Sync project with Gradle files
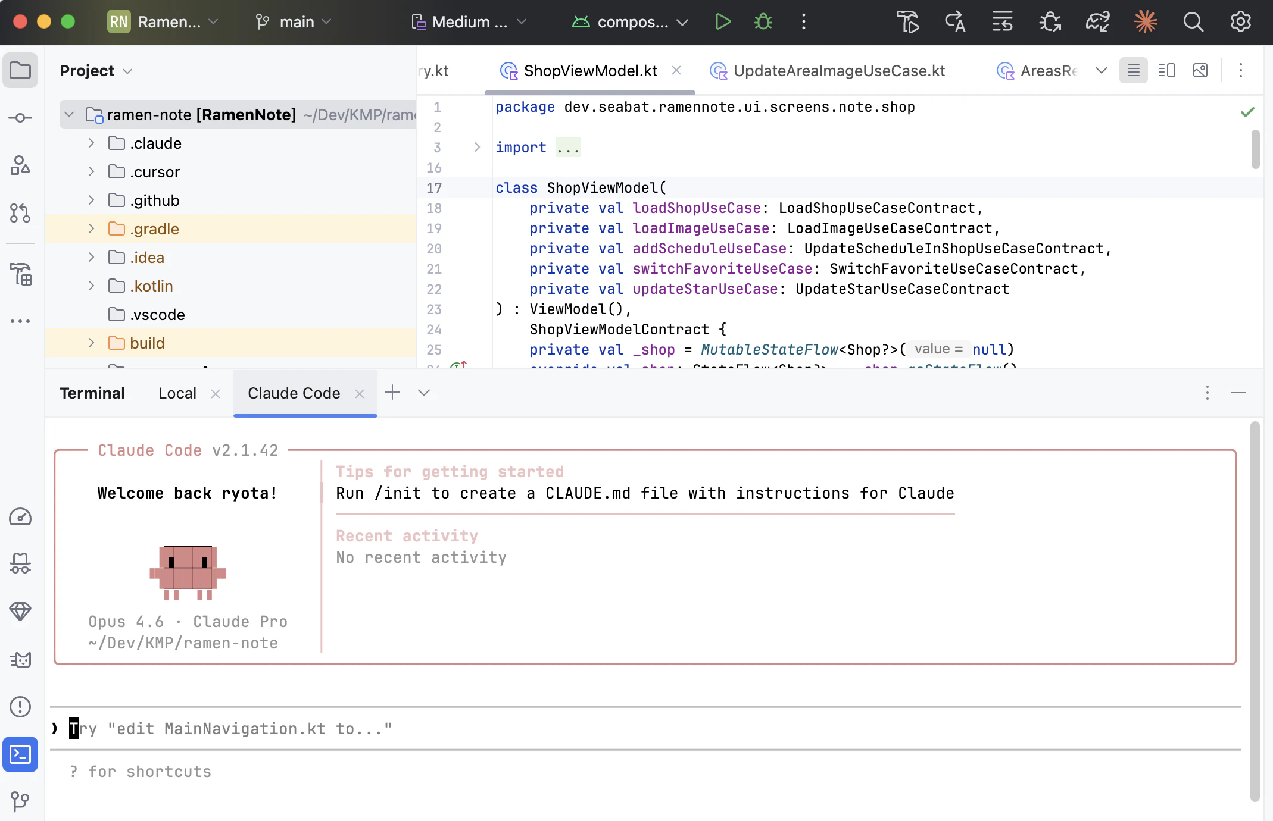1273x821 pixels. 1098,22
